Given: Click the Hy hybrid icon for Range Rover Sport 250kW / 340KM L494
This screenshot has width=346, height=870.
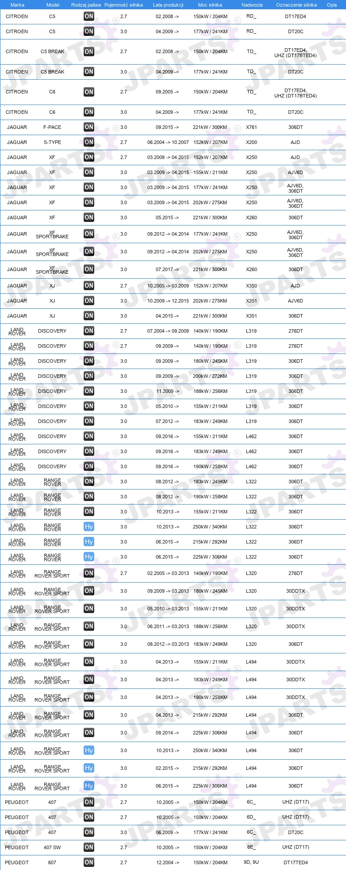Looking at the screenshot, I should (89, 750).
